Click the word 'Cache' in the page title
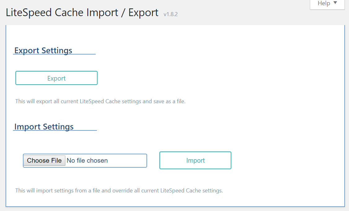 [x=69, y=12]
